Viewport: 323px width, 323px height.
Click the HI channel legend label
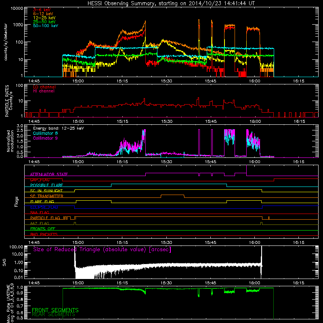44,91
